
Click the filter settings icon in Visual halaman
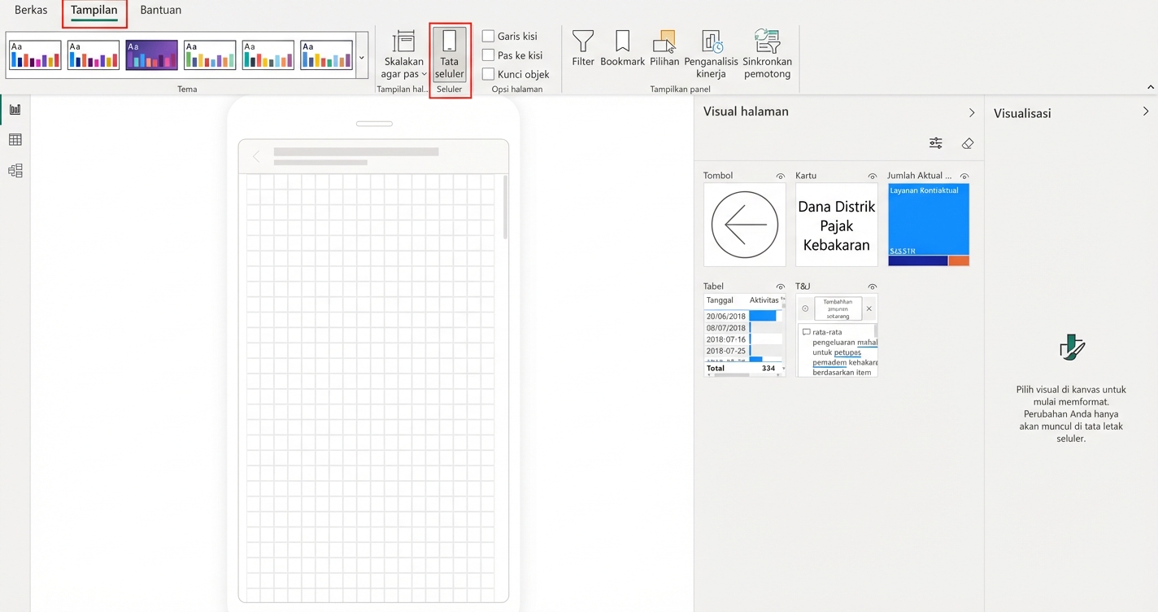(x=935, y=142)
